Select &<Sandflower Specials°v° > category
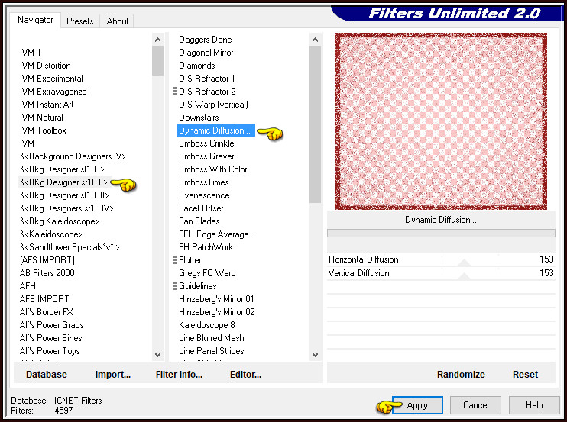The width and height of the screenshot is (567, 422). (70, 247)
